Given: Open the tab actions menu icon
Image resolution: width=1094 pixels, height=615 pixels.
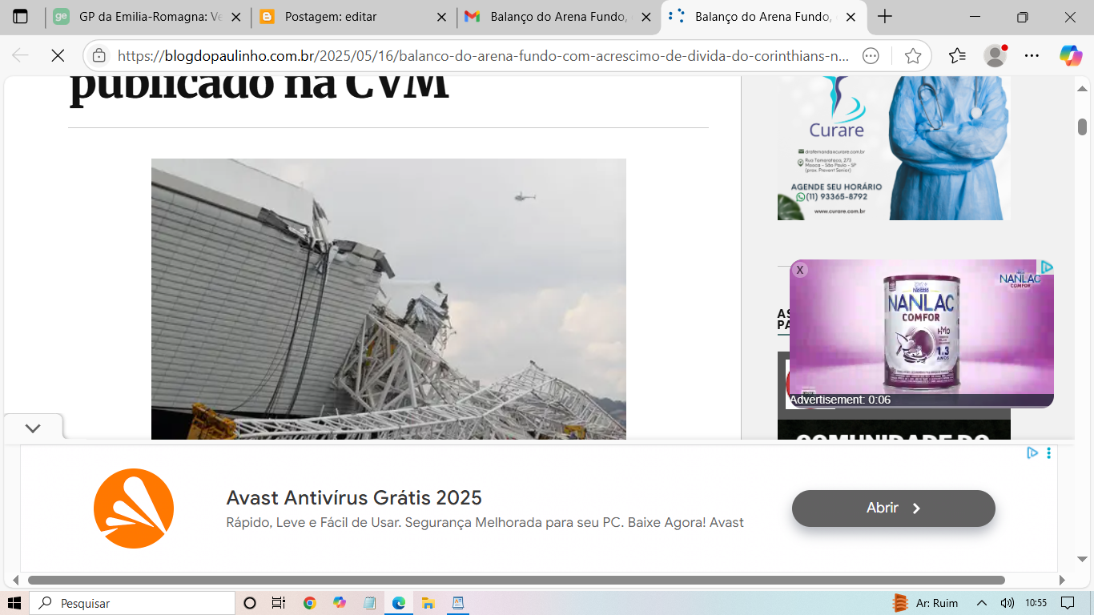Looking at the screenshot, I should point(20,16).
